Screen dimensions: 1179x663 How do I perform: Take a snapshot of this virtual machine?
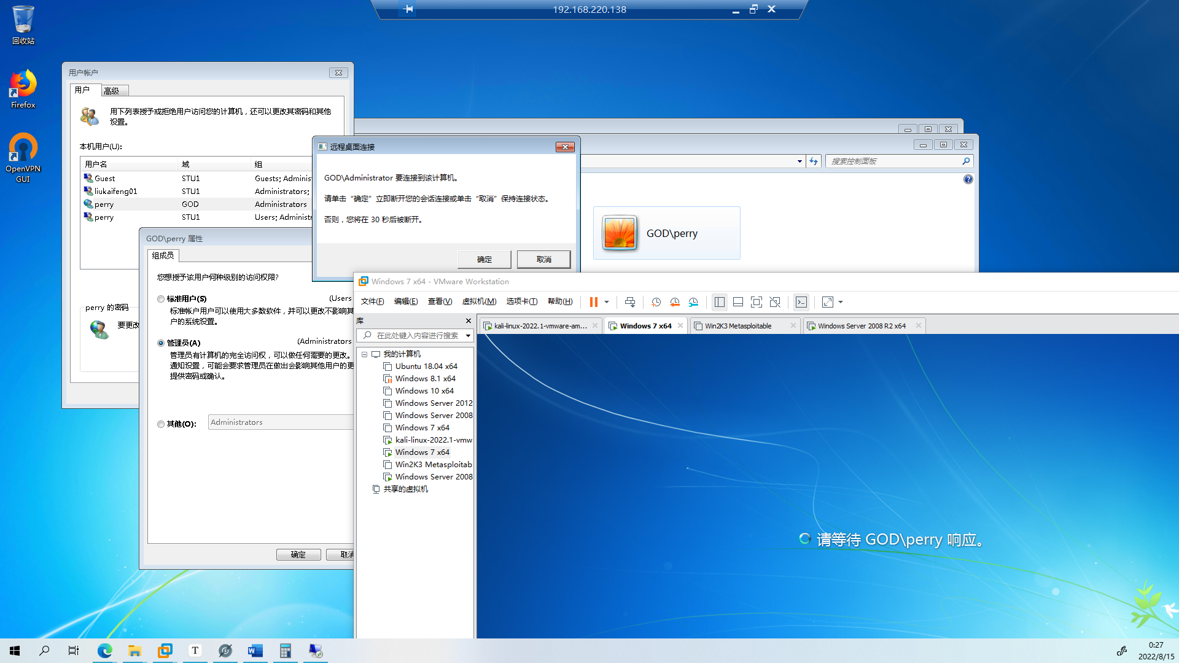click(656, 302)
